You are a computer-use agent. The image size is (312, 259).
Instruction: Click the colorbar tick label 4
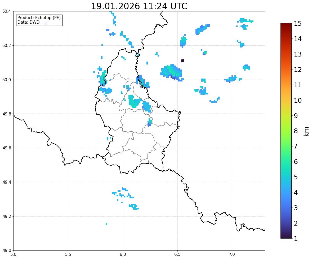[x=296, y=192]
